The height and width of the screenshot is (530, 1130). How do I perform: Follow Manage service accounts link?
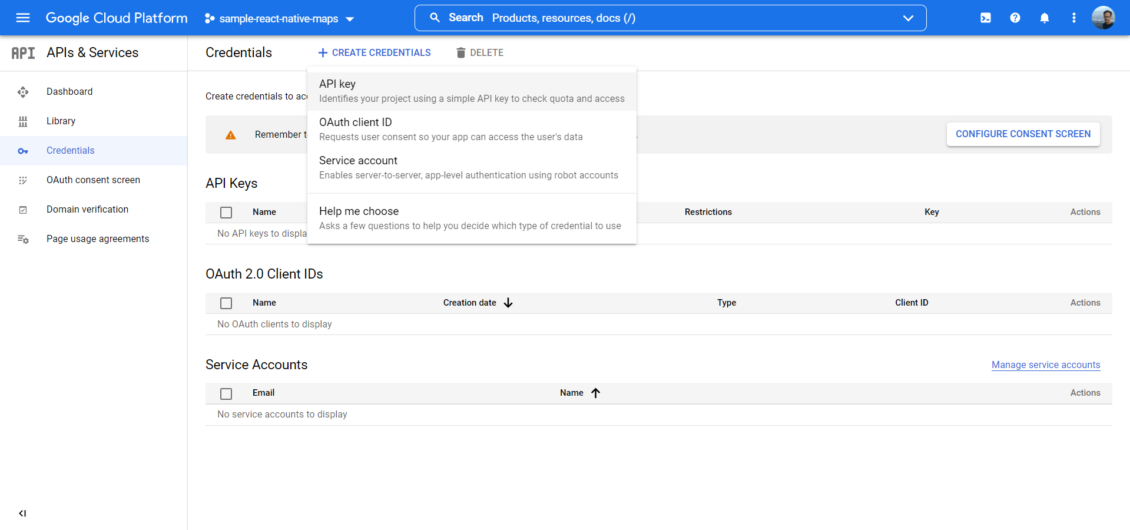click(x=1046, y=365)
